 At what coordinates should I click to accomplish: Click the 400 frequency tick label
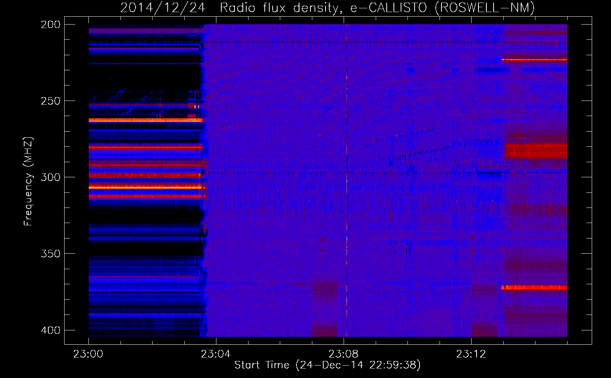(x=51, y=330)
